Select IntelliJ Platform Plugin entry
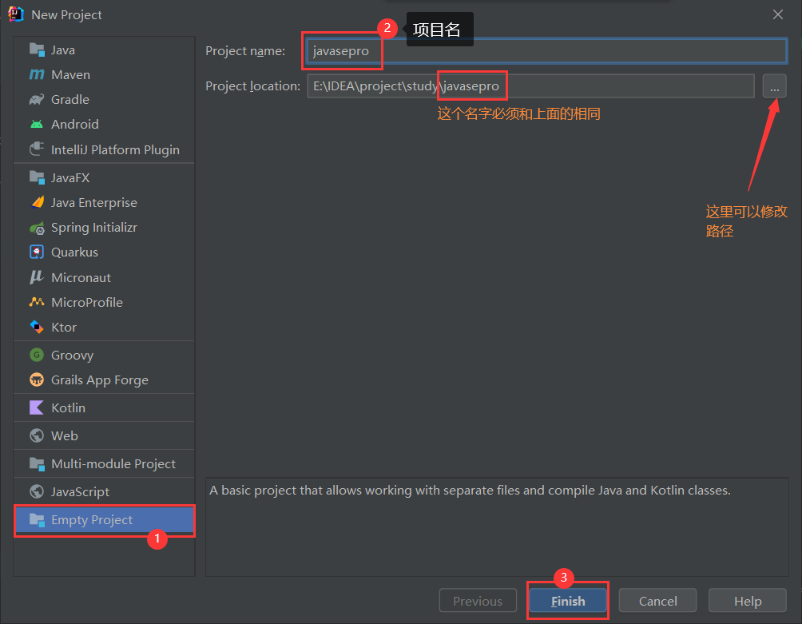Image resolution: width=802 pixels, height=624 pixels. pyautogui.click(x=105, y=149)
